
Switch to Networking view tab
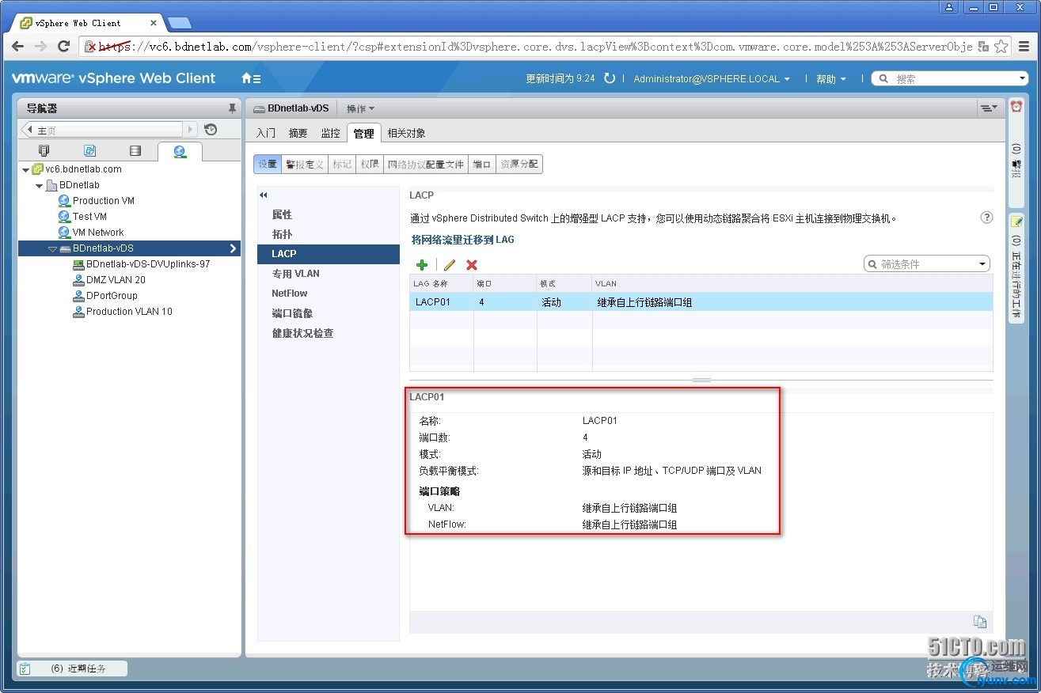[x=180, y=151]
